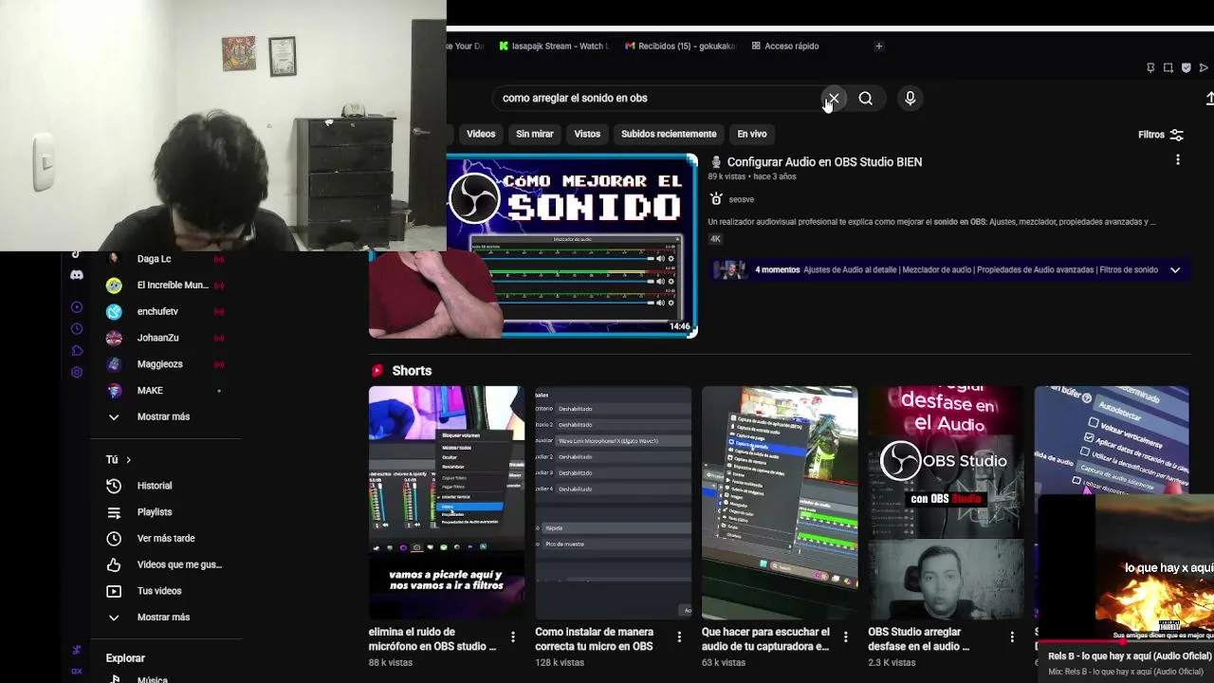Select the Subidos recientemente filter chip
This screenshot has height=683, width=1214.
(x=669, y=134)
